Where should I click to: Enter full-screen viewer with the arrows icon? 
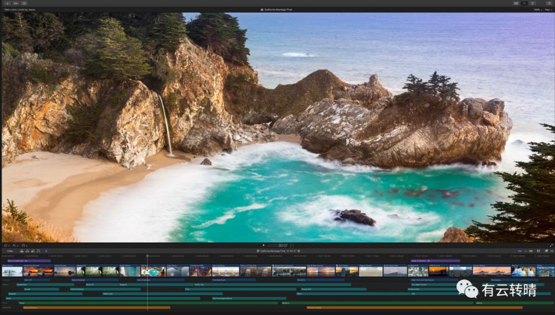click(551, 245)
